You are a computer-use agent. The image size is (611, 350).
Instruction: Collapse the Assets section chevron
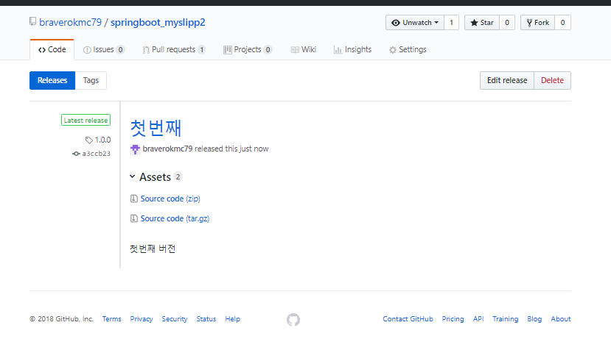[x=133, y=177]
